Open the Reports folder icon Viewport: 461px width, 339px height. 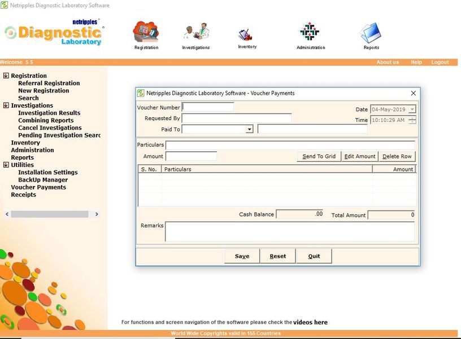click(371, 33)
